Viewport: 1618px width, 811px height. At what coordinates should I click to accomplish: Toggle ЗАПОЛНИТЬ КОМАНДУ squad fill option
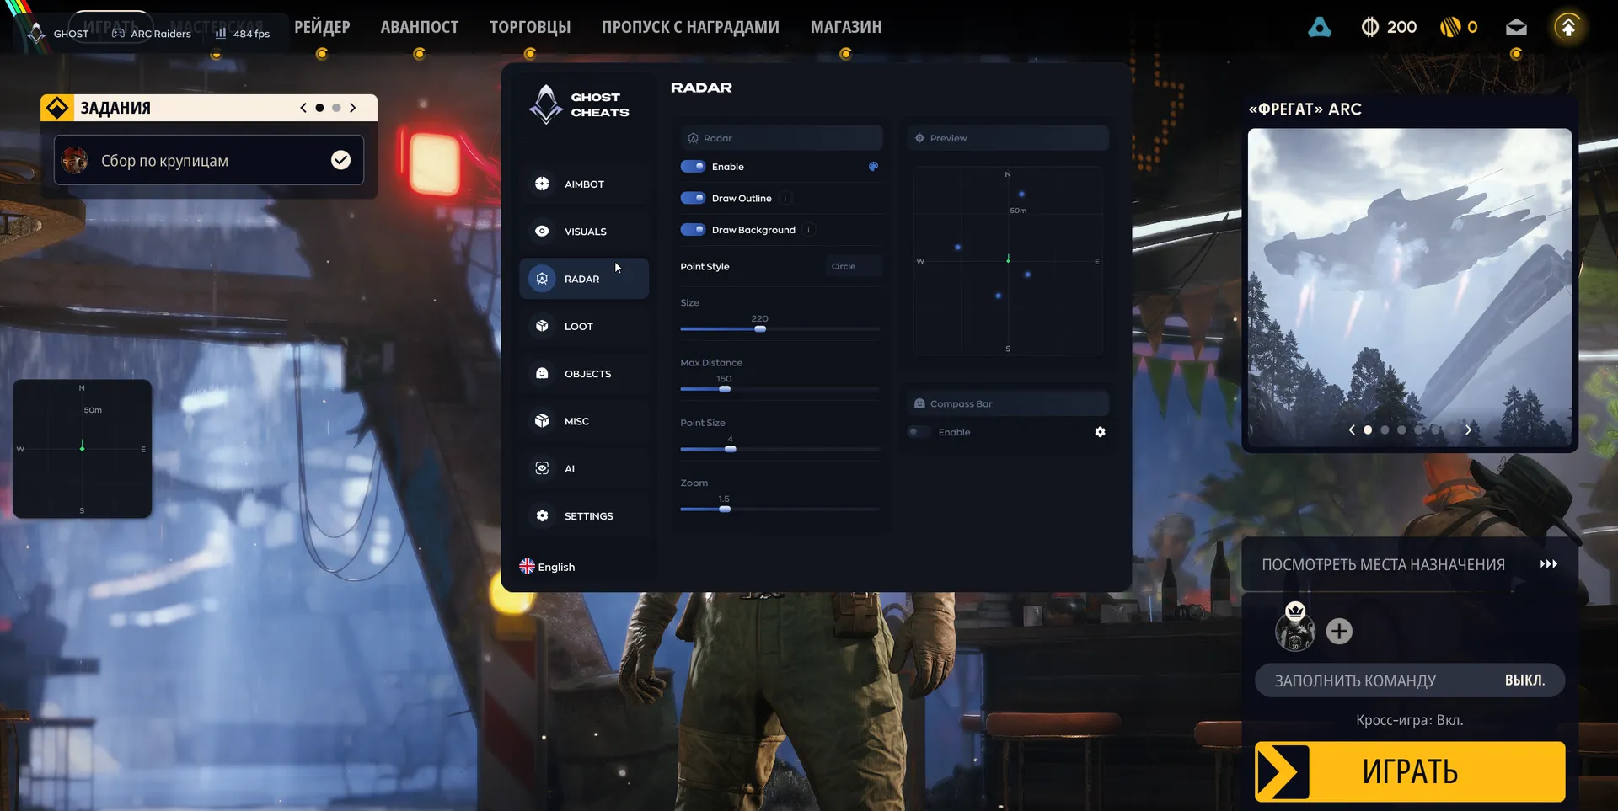pyautogui.click(x=1409, y=680)
